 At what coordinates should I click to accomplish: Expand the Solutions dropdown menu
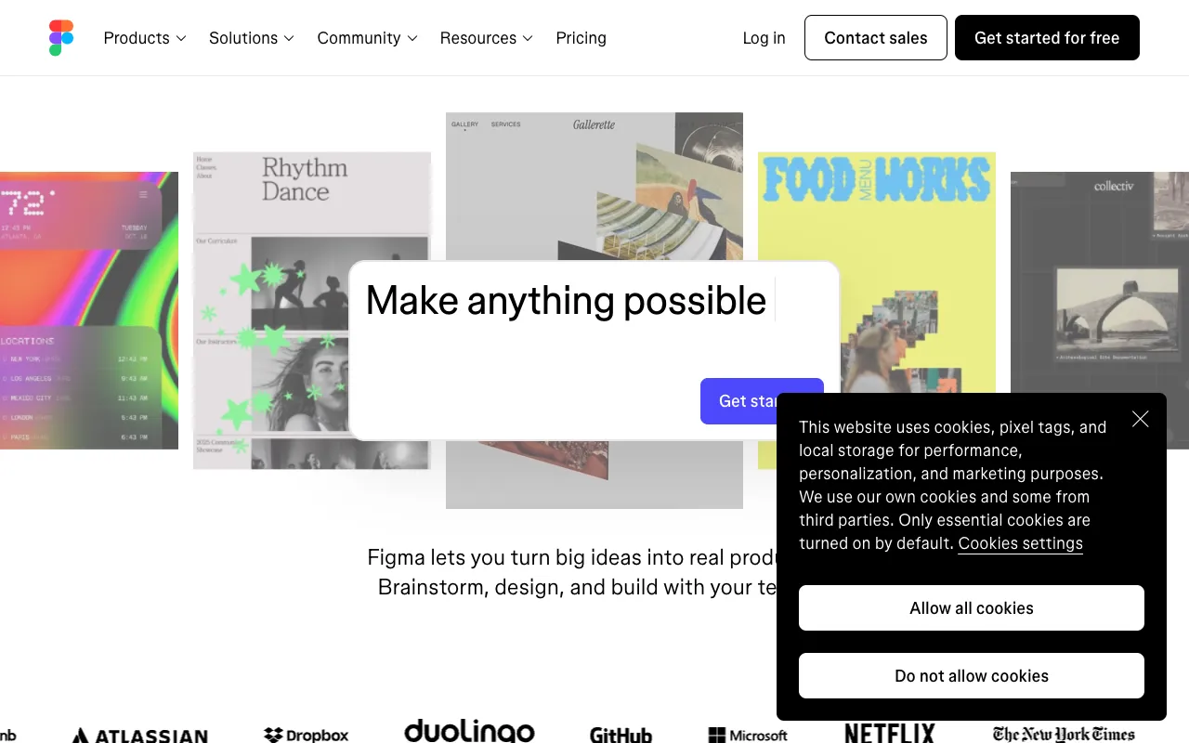(x=252, y=38)
